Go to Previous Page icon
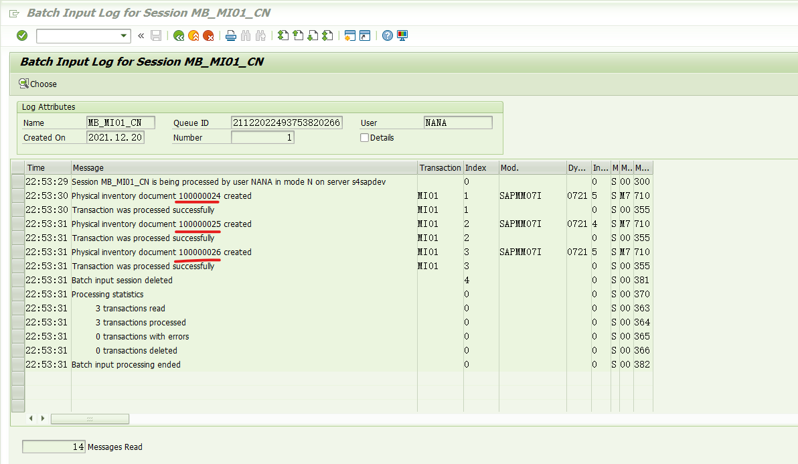Image resolution: width=798 pixels, height=464 pixels. 298,35
